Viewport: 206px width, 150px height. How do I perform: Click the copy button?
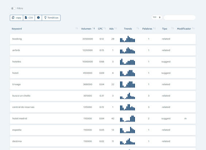tap(16, 18)
